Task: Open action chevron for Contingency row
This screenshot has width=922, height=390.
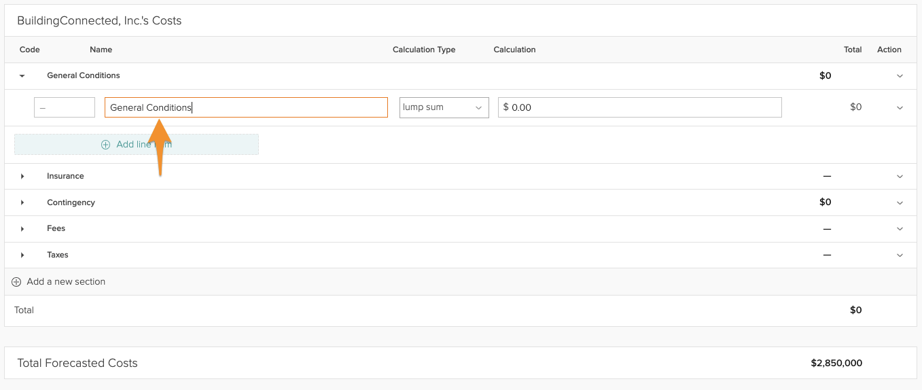Action: 900,202
